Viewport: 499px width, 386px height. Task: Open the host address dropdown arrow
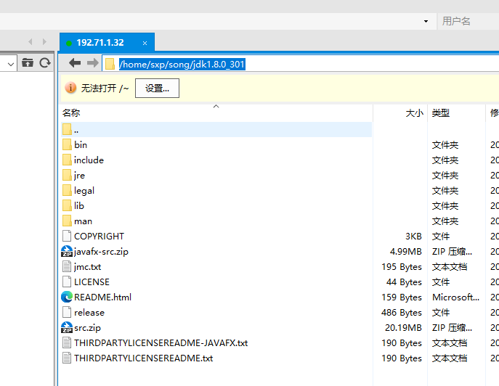(x=426, y=21)
